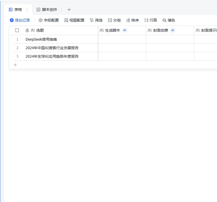Open the 视图配置 view settings icon
Image resolution: width=217 pixels, height=202 pixels.
[66, 20]
